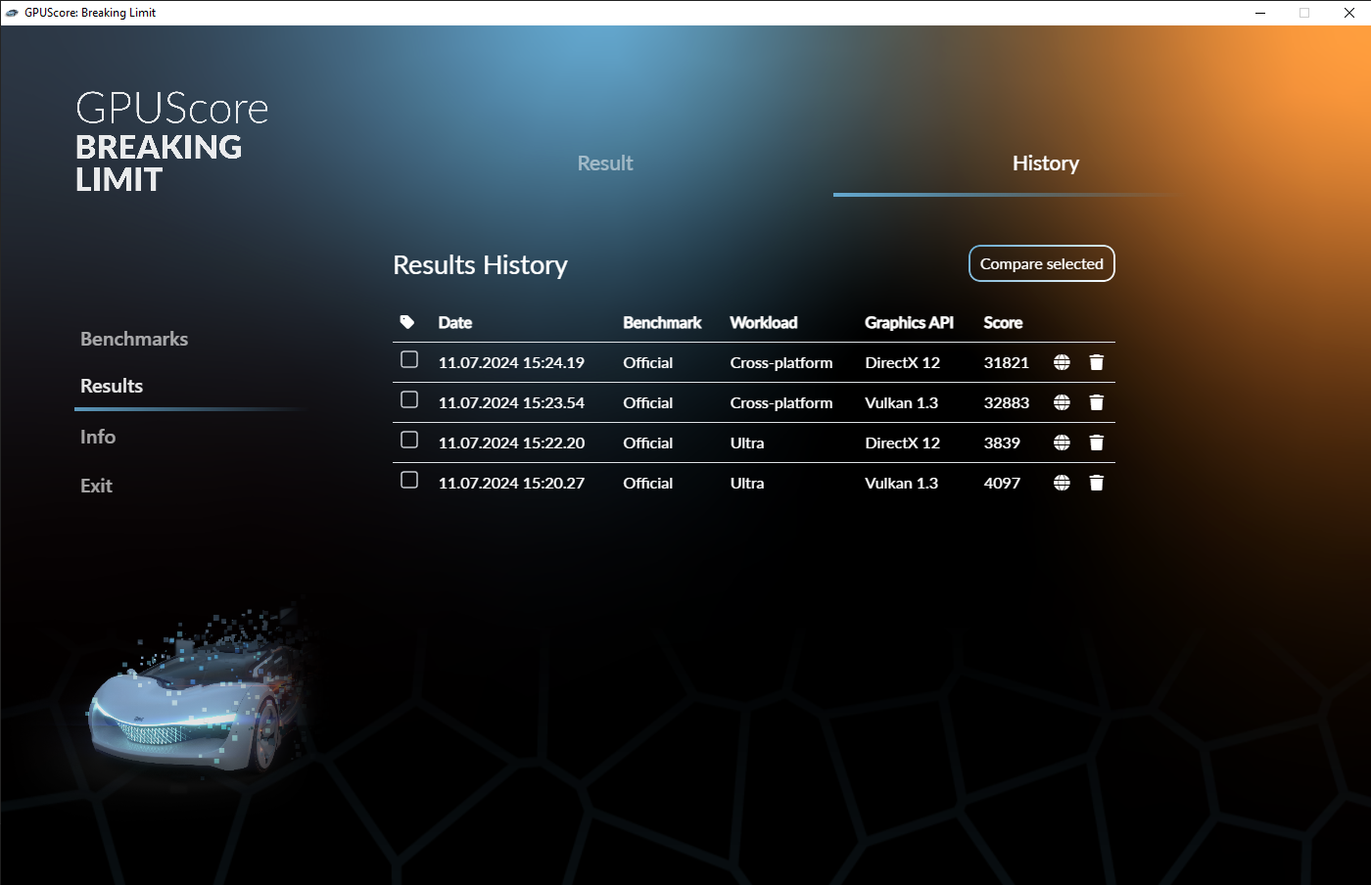Click the tag icon in table header
1371x885 pixels.
407,322
